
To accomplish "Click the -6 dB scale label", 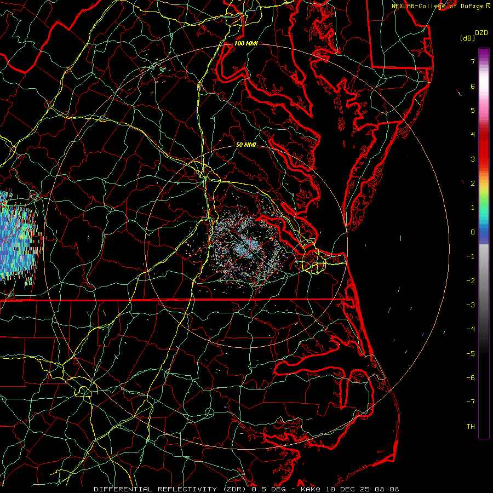I will pyautogui.click(x=471, y=378).
